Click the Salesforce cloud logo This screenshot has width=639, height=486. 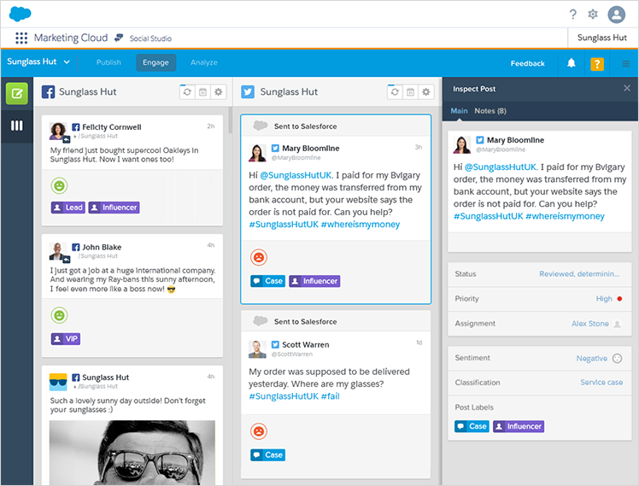coord(20,14)
